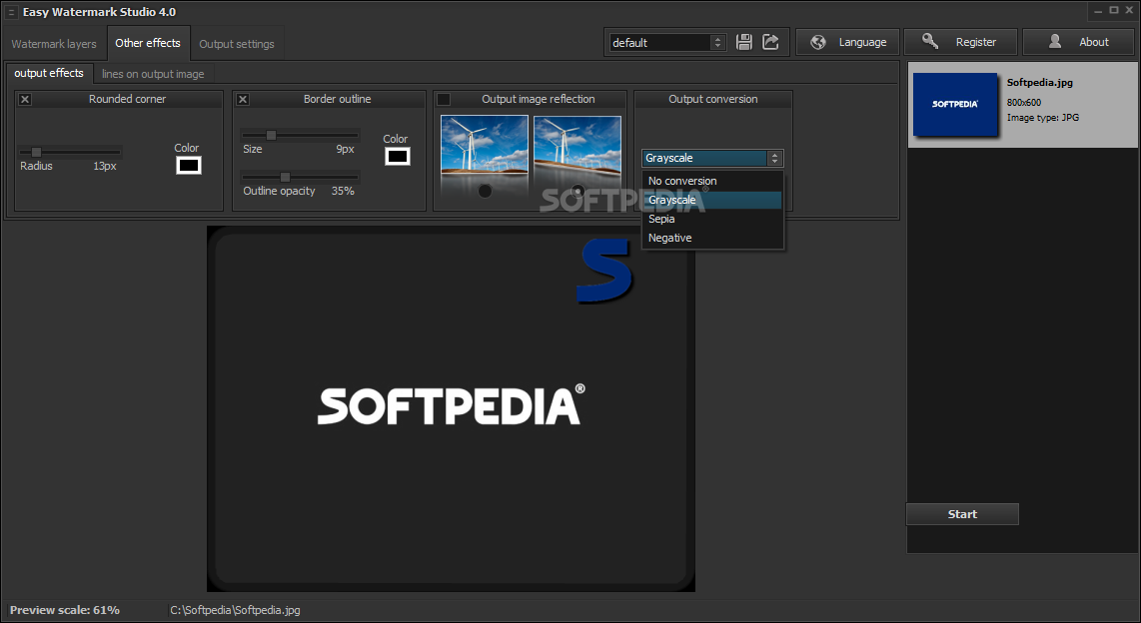
Task: Click the '800x600' image size text
Action: (1024, 103)
